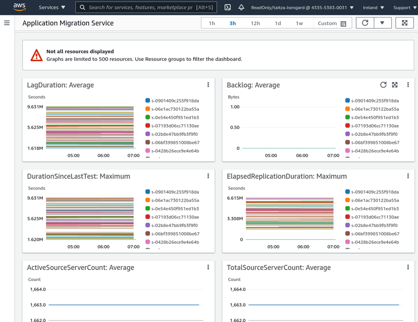Refresh the Backlog widget
Image resolution: width=418 pixels, height=322 pixels.
pyautogui.click(x=383, y=85)
